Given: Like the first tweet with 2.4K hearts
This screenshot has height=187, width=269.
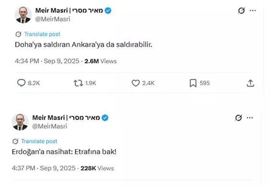Looking at the screenshot, I should click(135, 83).
